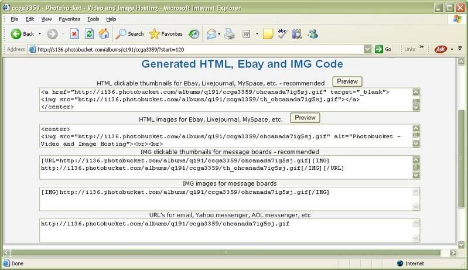Preview the HTML clickable thumbnails code
This screenshot has height=270, width=468.
click(347, 81)
